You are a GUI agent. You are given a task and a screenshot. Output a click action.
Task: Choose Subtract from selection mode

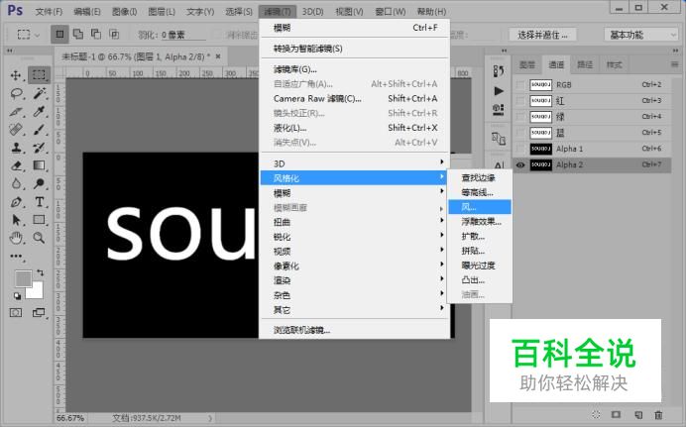tap(96, 34)
